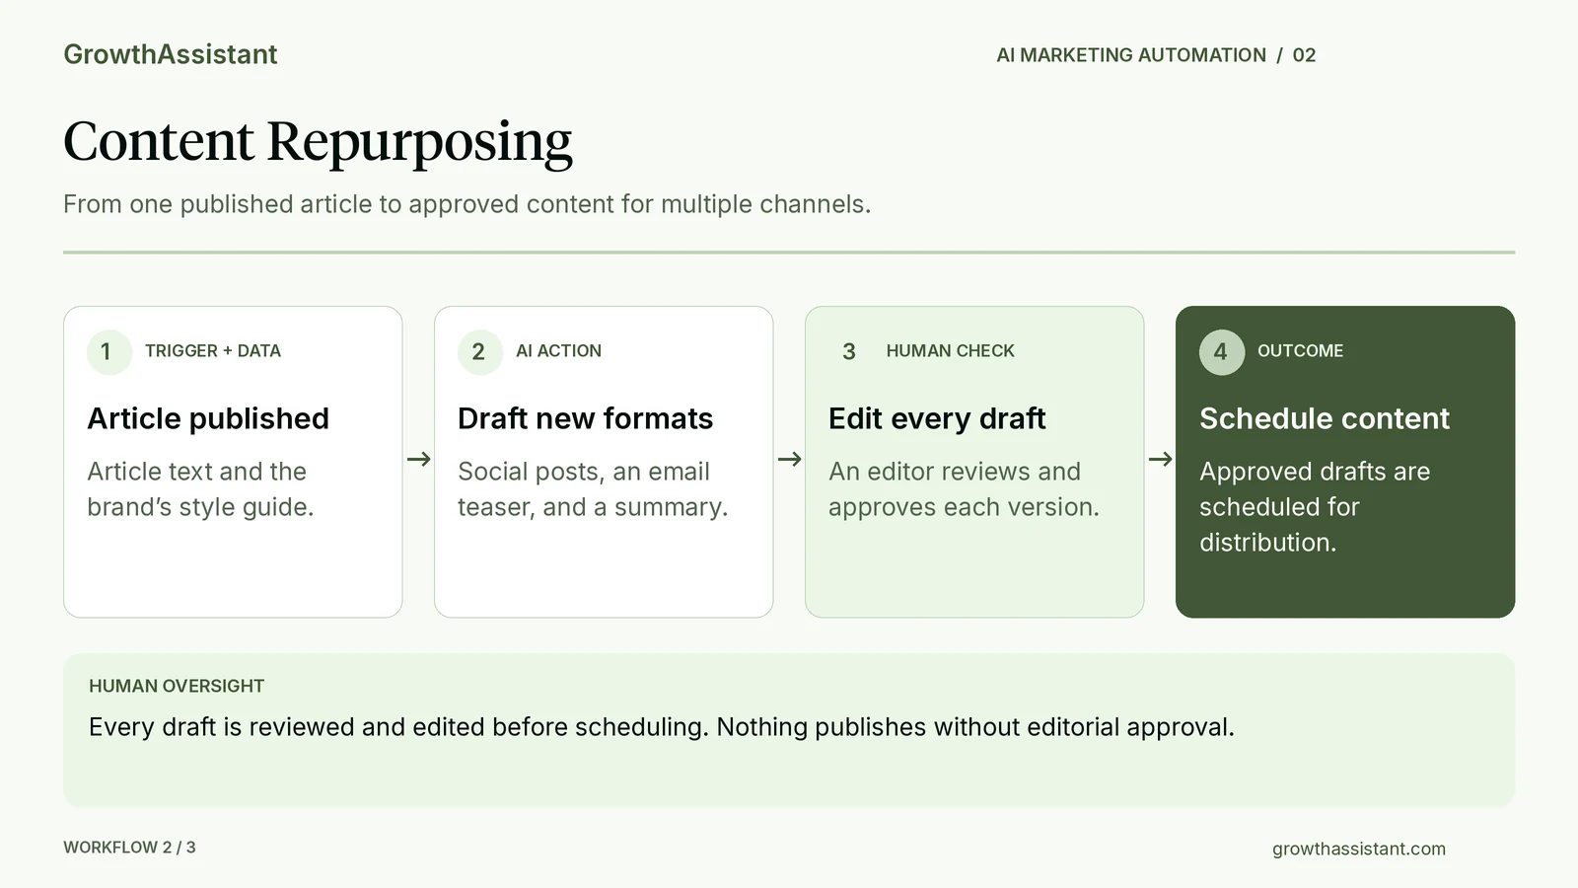Click the 'HUMAN OVERSIGHT' label
This screenshot has height=888, width=1578.
tap(177, 686)
